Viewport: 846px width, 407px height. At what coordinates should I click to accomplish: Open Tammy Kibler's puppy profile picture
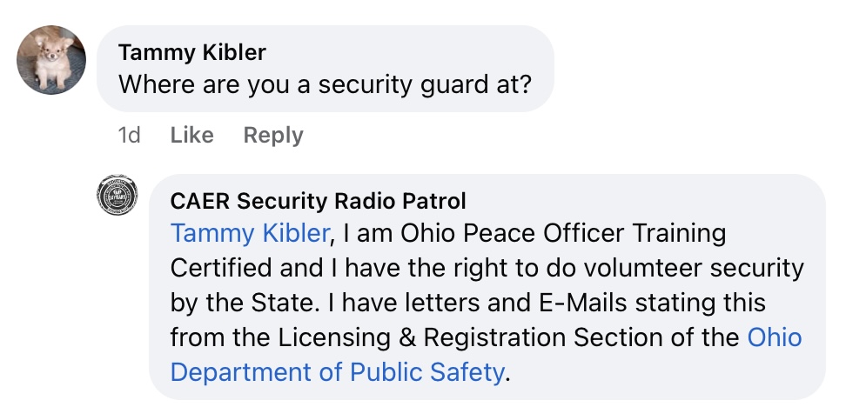click(51, 60)
